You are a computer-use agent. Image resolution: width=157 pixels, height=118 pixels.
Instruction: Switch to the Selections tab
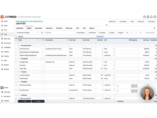click(49, 28)
